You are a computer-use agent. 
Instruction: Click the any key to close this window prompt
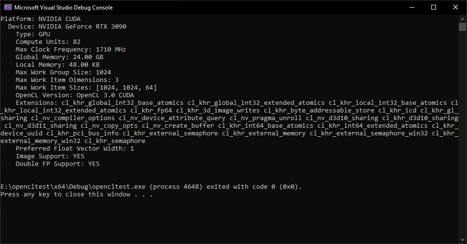click(76, 194)
